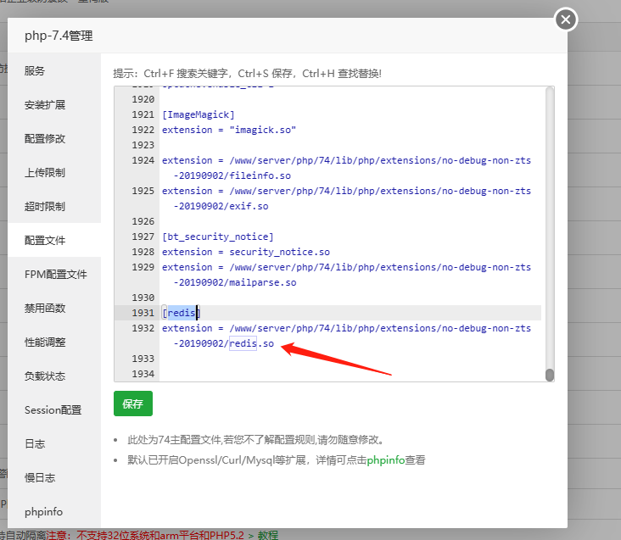Viewport: 621px width, 540px height.
Task: Close the php-7.4 management dialog
Action: pos(566,19)
